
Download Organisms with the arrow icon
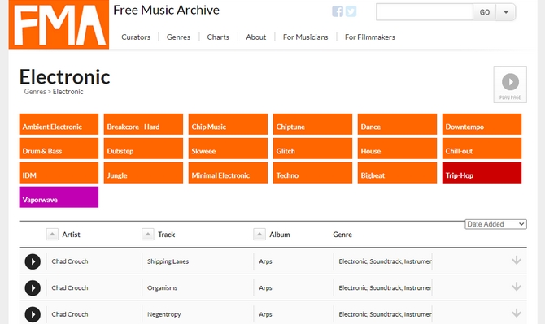pos(517,287)
